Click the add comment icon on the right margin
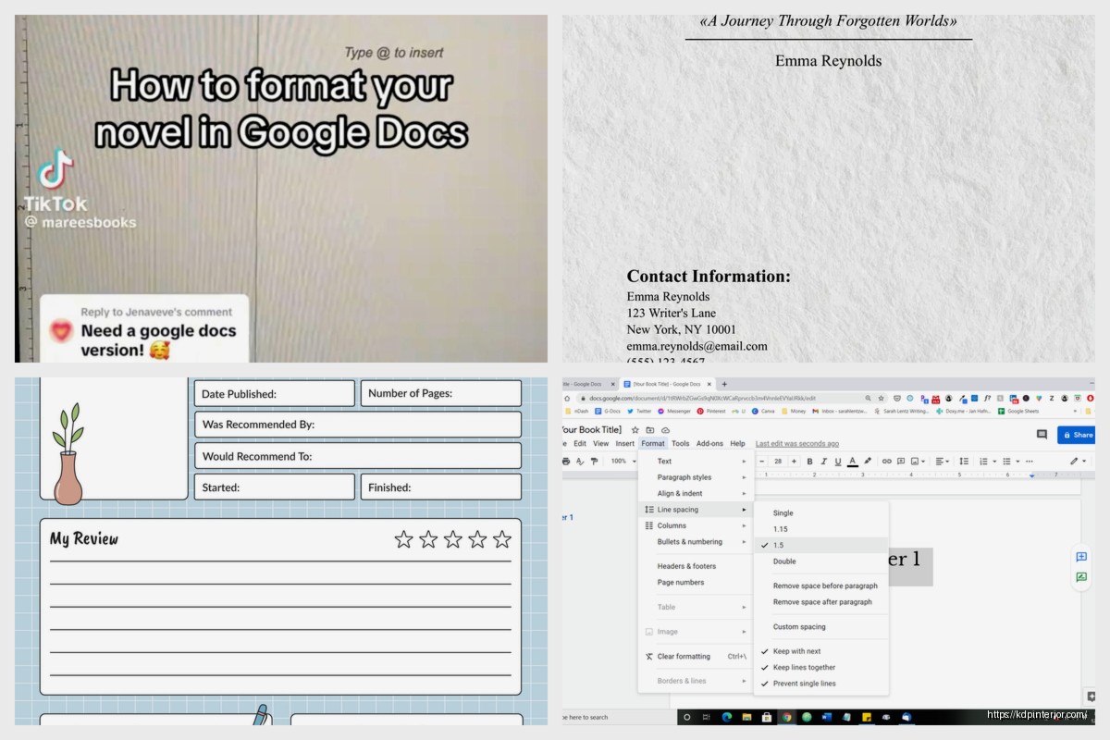This screenshot has width=1110, height=740. click(1080, 557)
